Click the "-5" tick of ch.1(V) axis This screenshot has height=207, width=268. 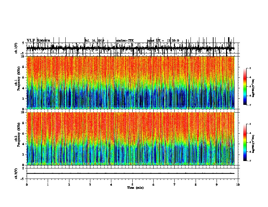pyautogui.click(x=22, y=53)
